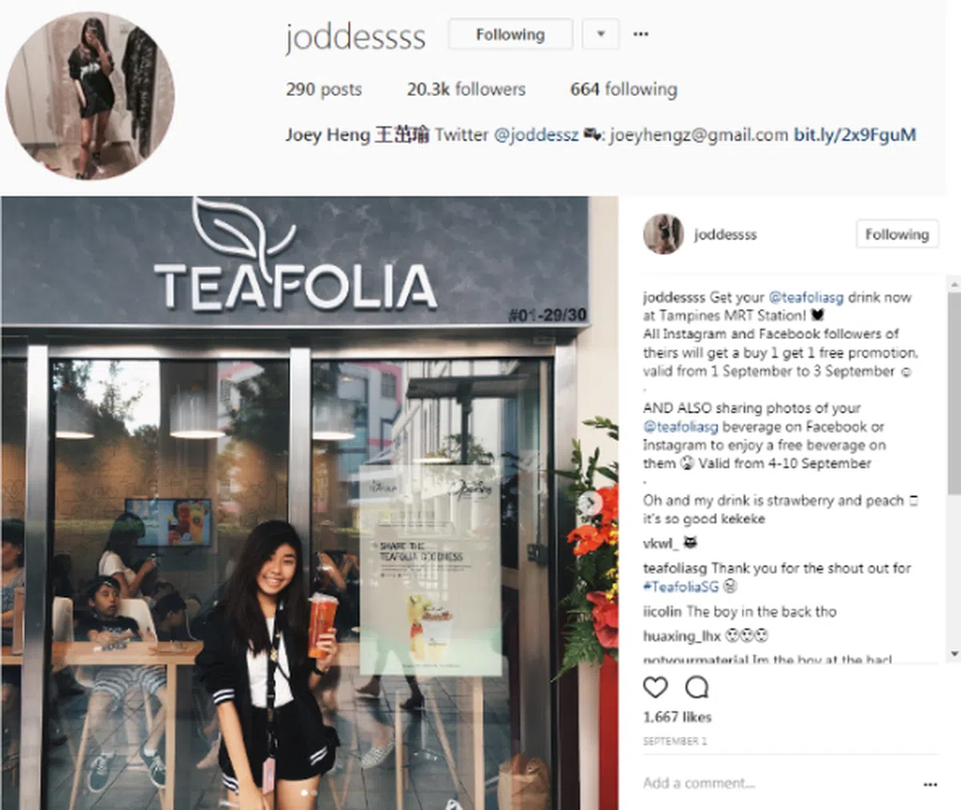Open the bit.ly/2x9FguM bio link
Screen dimensions: 961x810
(x=854, y=135)
